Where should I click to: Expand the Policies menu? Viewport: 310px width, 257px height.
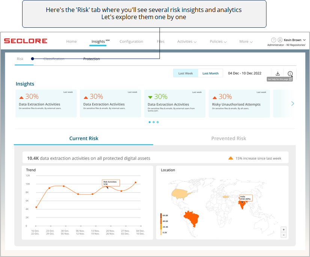(x=218, y=42)
